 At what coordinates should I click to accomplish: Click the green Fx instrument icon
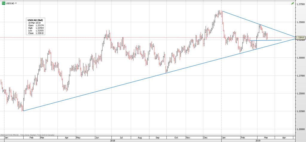click(4, 3)
